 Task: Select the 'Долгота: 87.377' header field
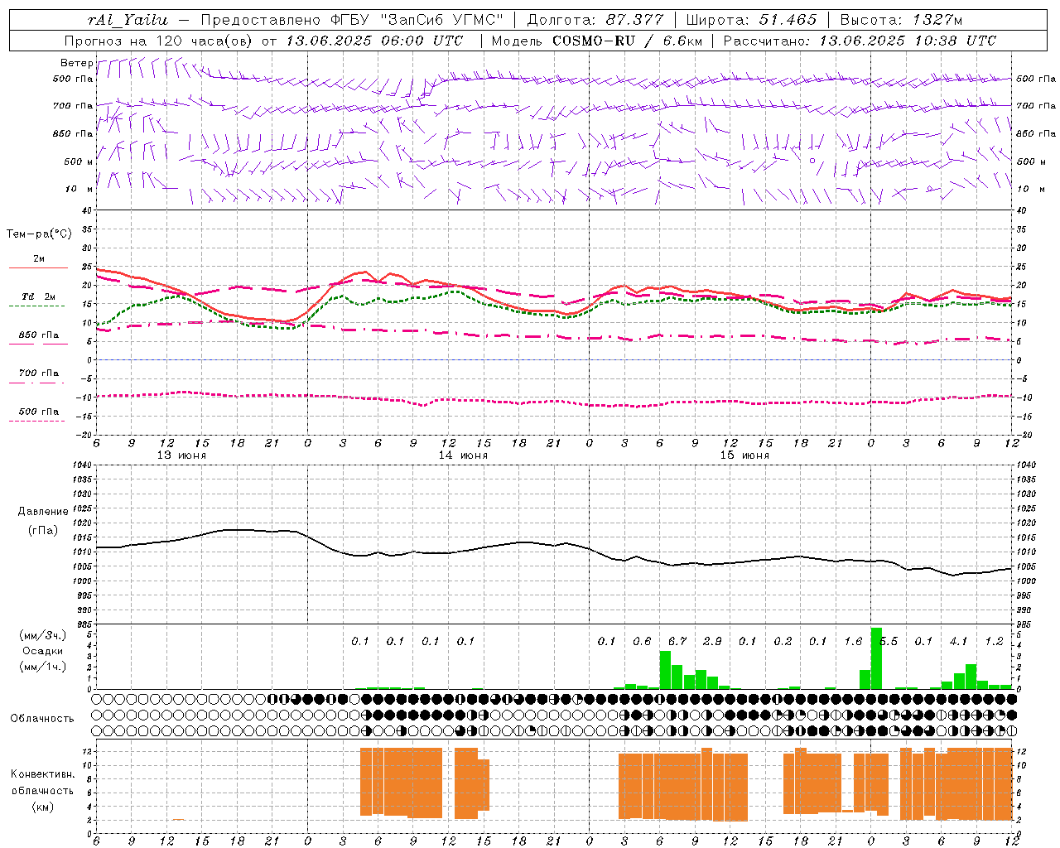[595, 20]
